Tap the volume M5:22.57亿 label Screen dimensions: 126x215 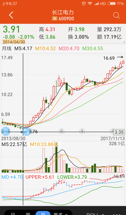14,144
